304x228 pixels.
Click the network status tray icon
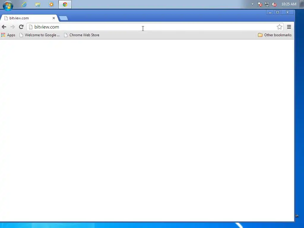click(267, 4)
